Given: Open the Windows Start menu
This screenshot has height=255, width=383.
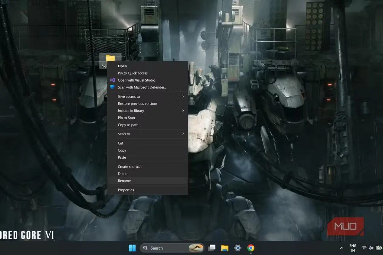Looking at the screenshot, I should [132, 248].
